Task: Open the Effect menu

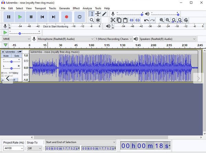Action: [76, 8]
